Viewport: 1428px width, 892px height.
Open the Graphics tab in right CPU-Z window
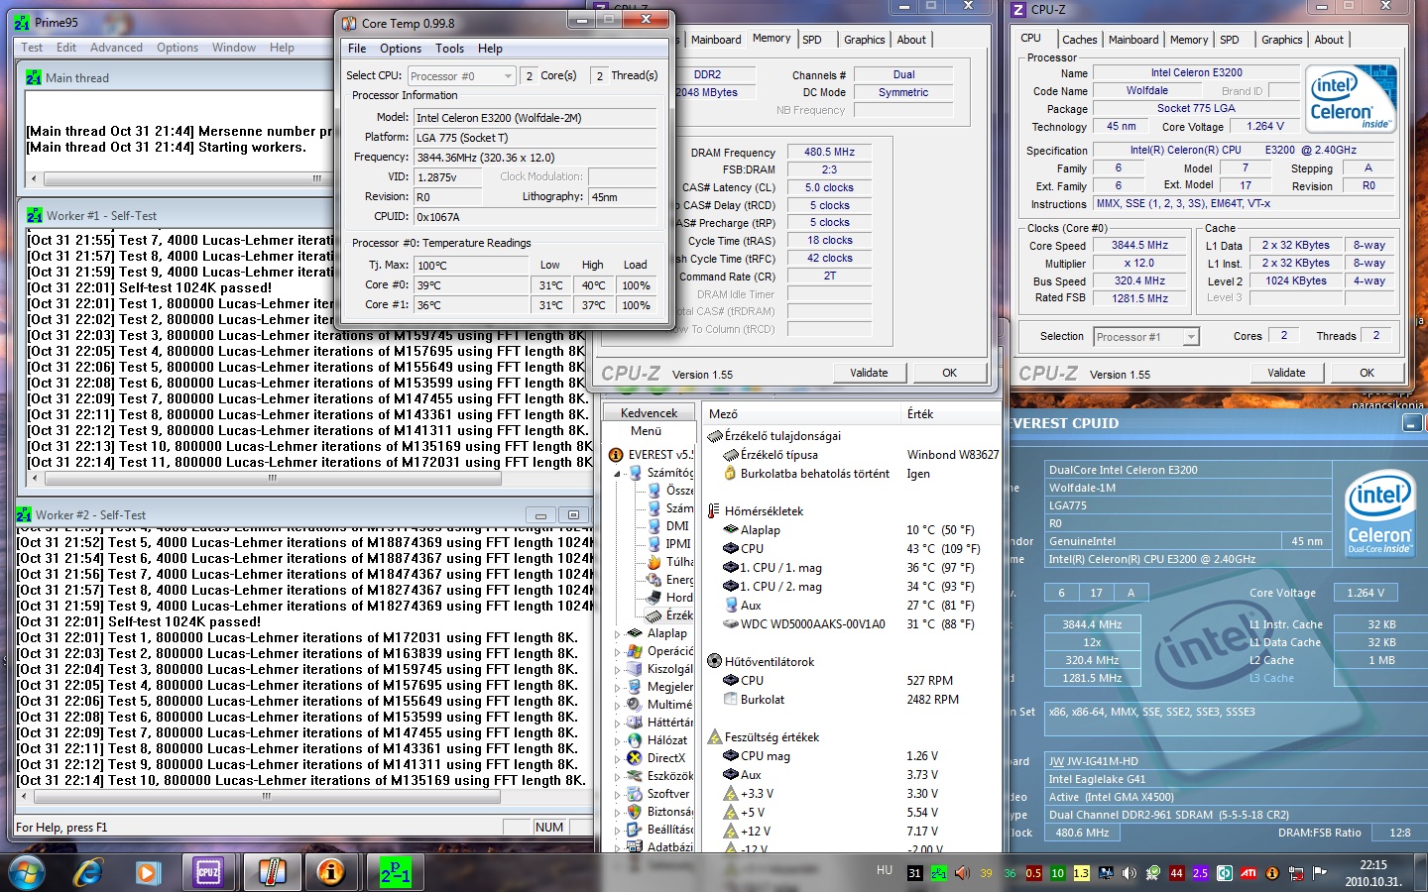[1281, 40]
